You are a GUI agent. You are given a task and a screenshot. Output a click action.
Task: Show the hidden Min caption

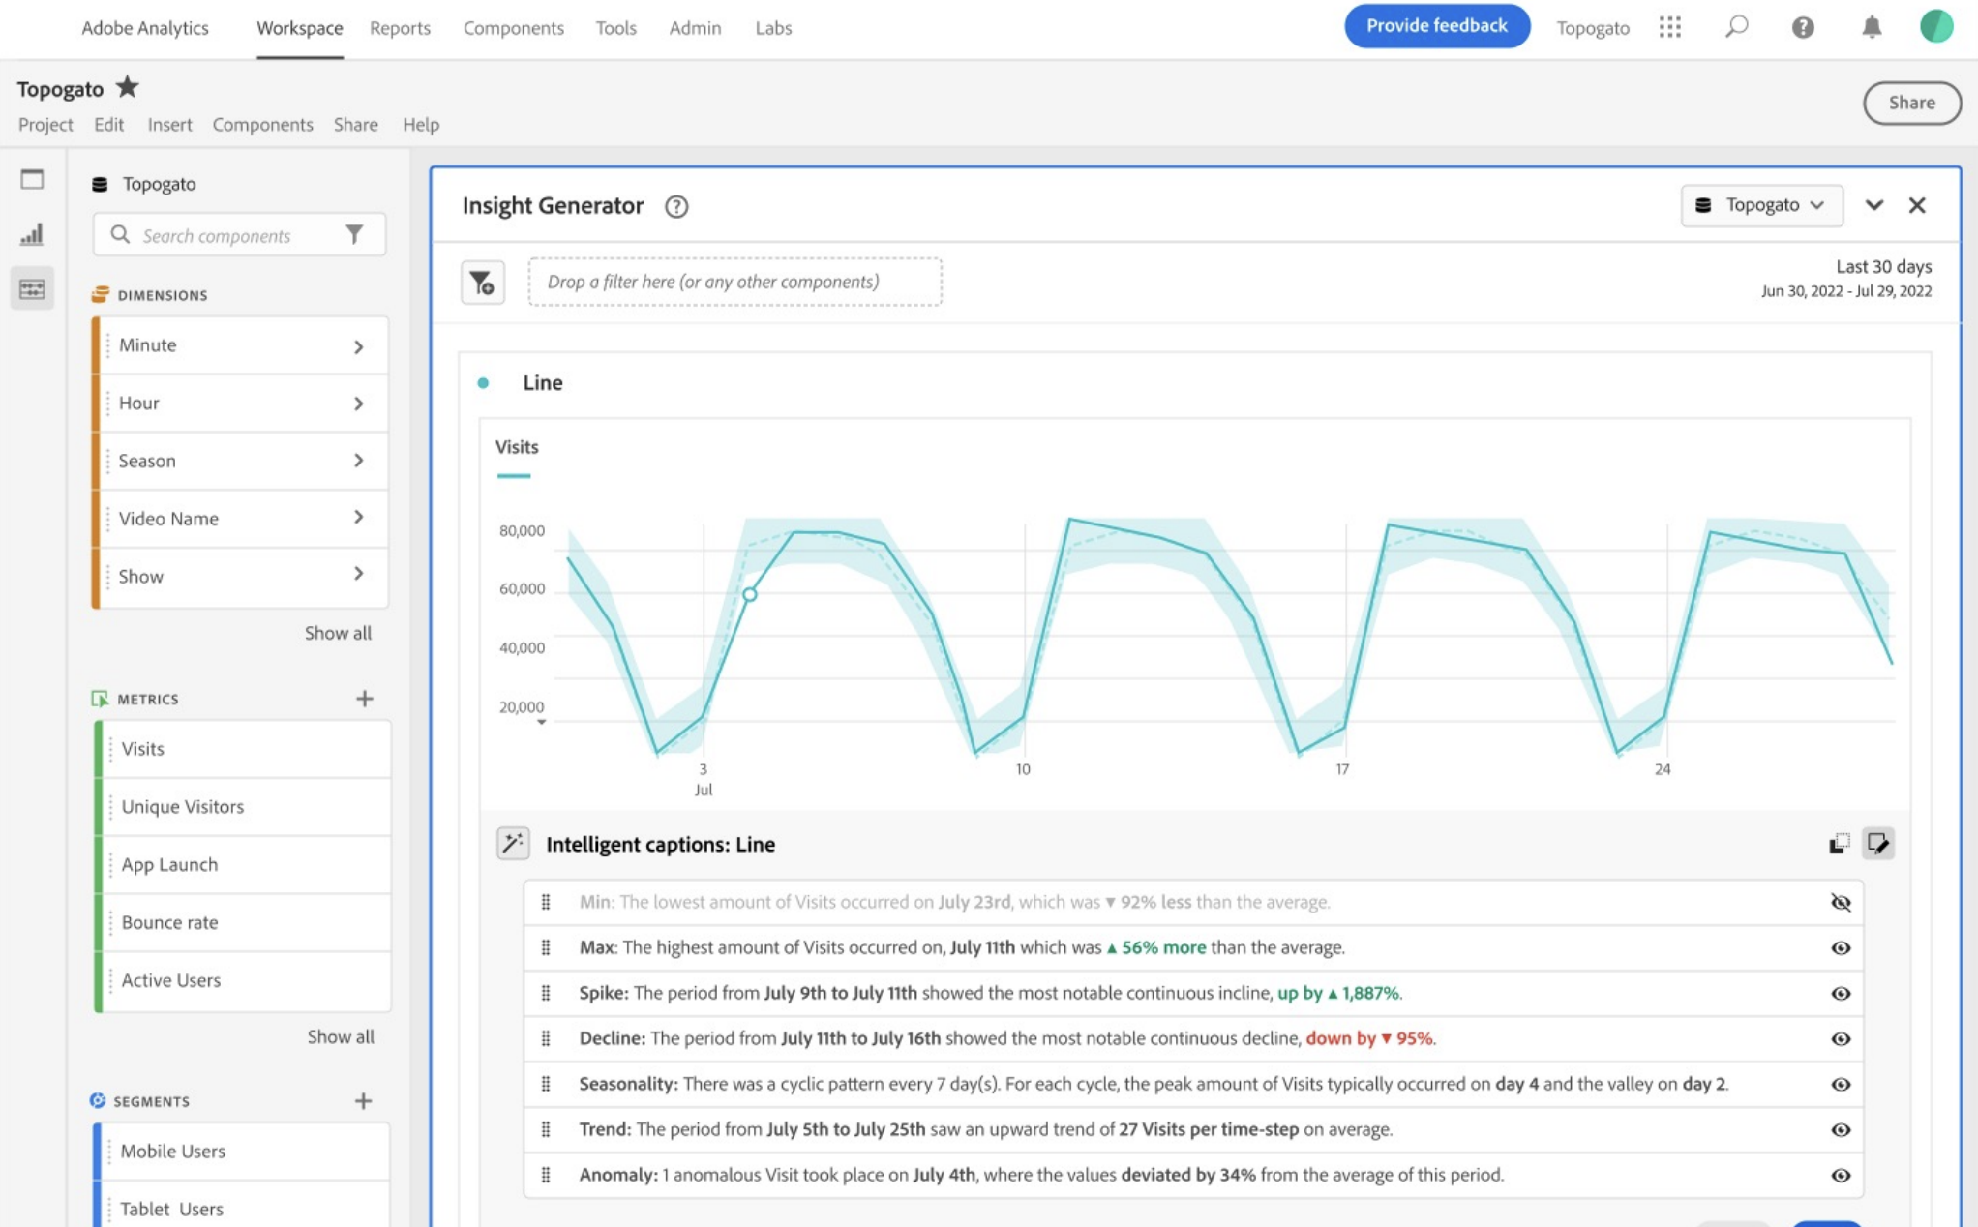pos(1840,902)
